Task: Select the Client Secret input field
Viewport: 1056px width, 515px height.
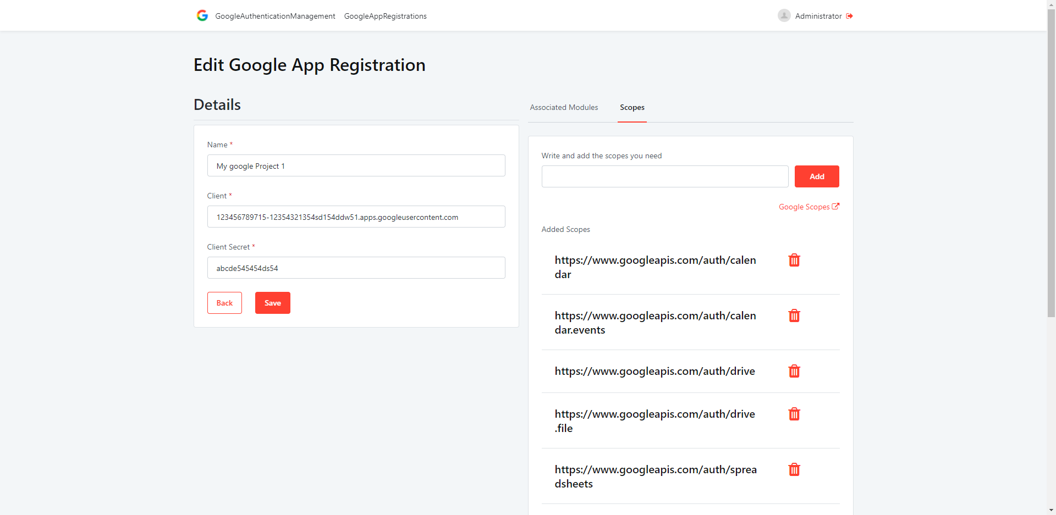Action: (x=356, y=268)
